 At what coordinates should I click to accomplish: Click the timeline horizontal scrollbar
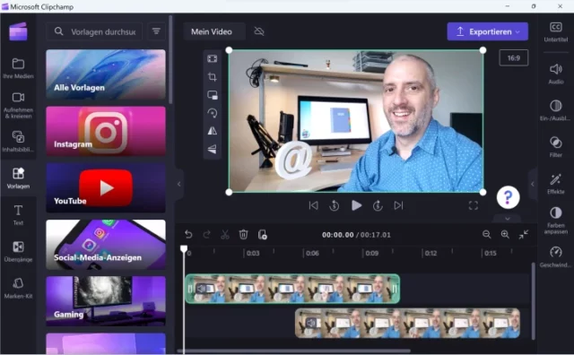[293, 351]
